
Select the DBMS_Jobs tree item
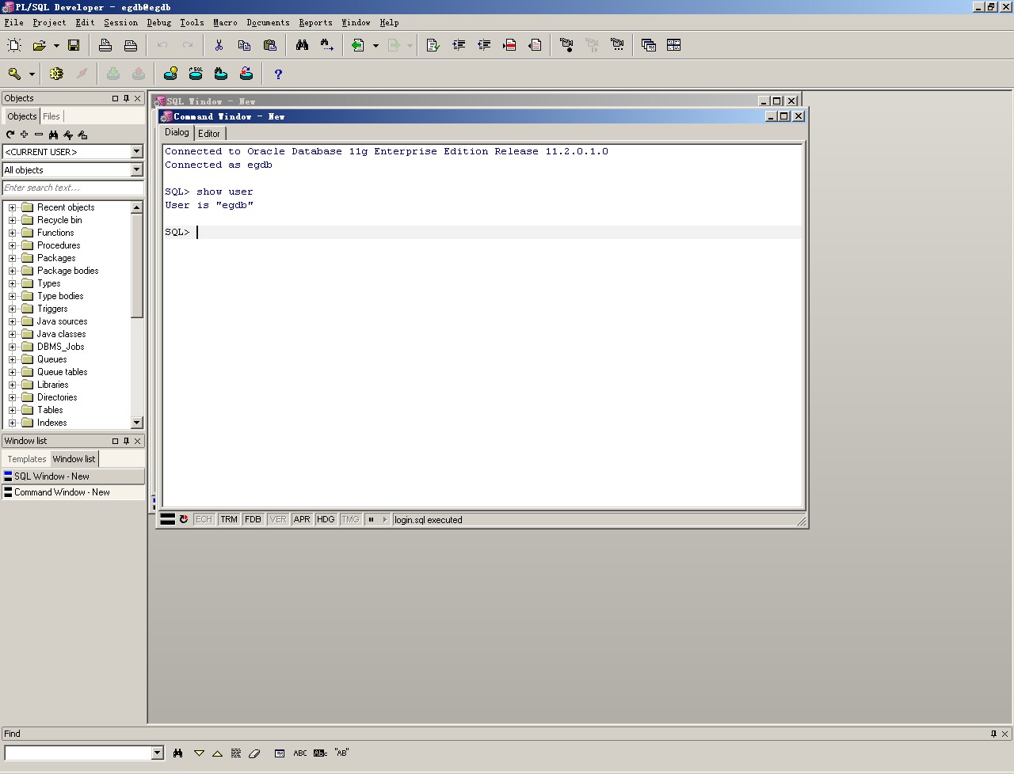coord(60,347)
